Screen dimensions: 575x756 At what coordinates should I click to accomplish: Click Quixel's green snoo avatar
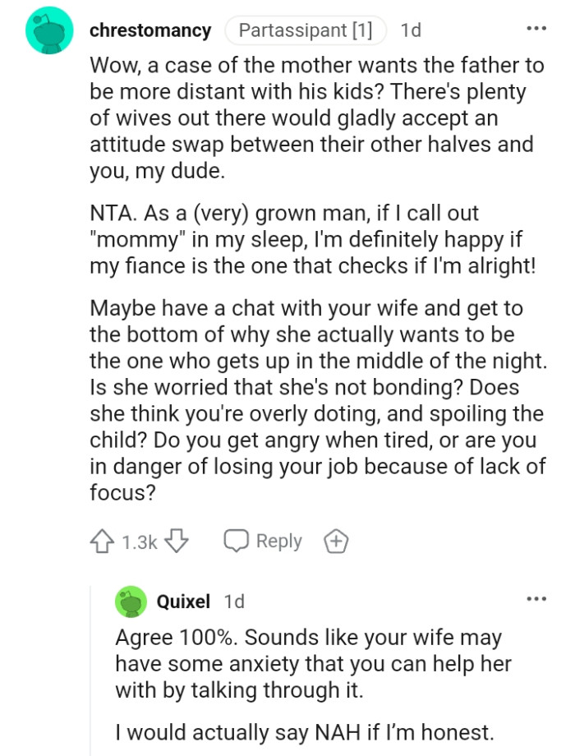coord(130,601)
